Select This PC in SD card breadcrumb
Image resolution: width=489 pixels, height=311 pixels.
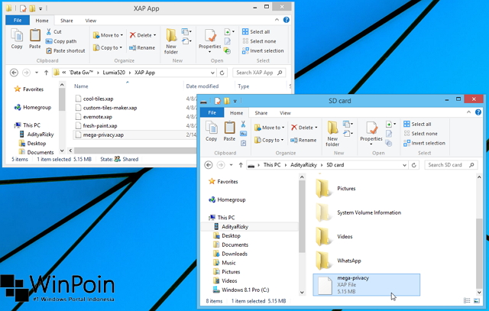tap(272, 165)
